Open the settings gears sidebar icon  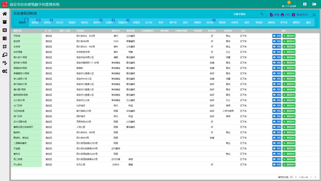[x=4, y=71]
